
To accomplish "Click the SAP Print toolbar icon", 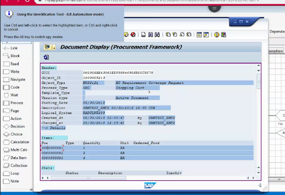I will click(143, 35).
